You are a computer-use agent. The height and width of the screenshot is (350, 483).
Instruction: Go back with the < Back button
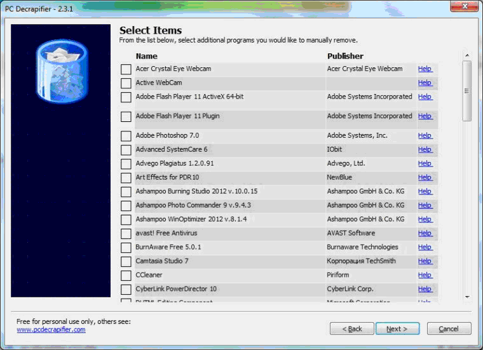pos(352,329)
